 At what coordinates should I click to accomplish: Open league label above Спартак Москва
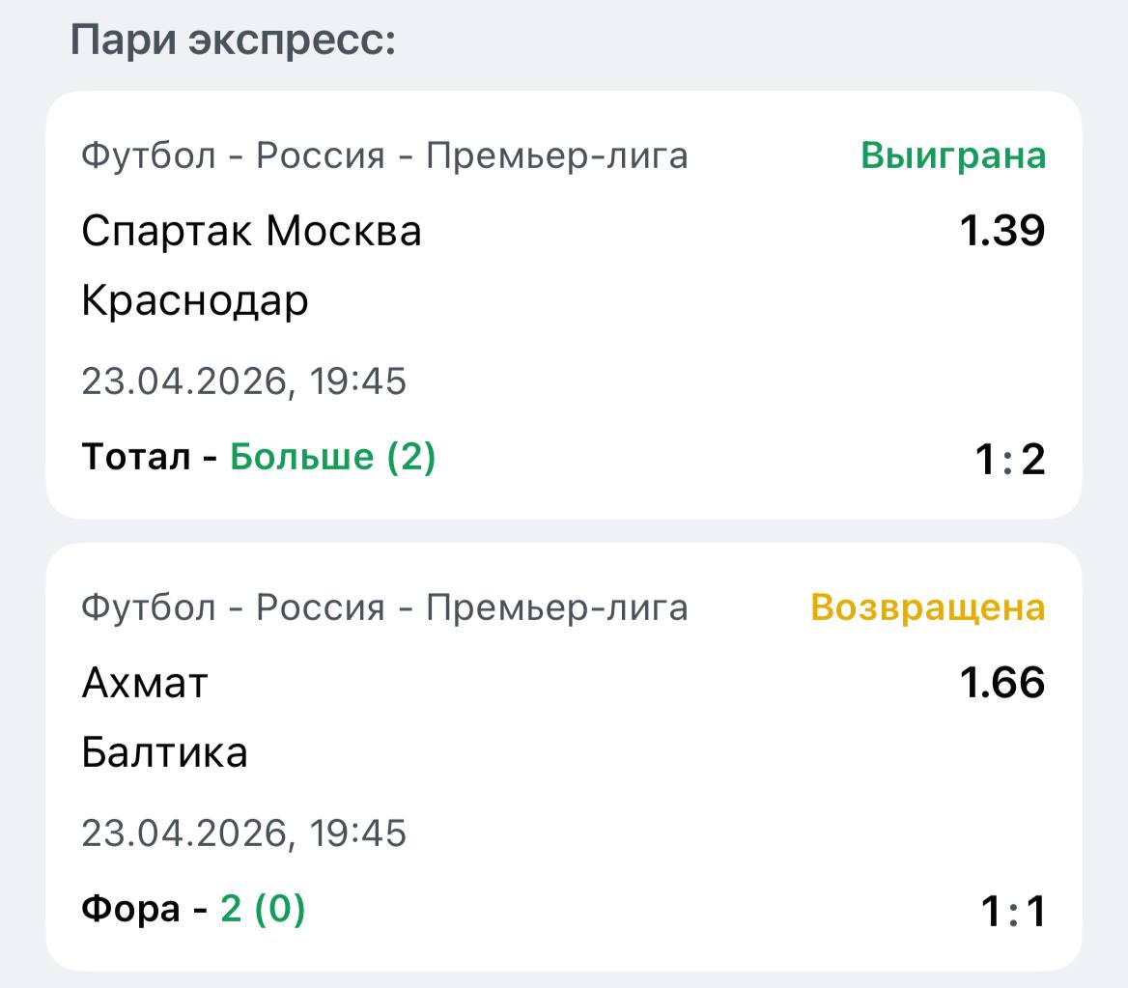pos(384,155)
